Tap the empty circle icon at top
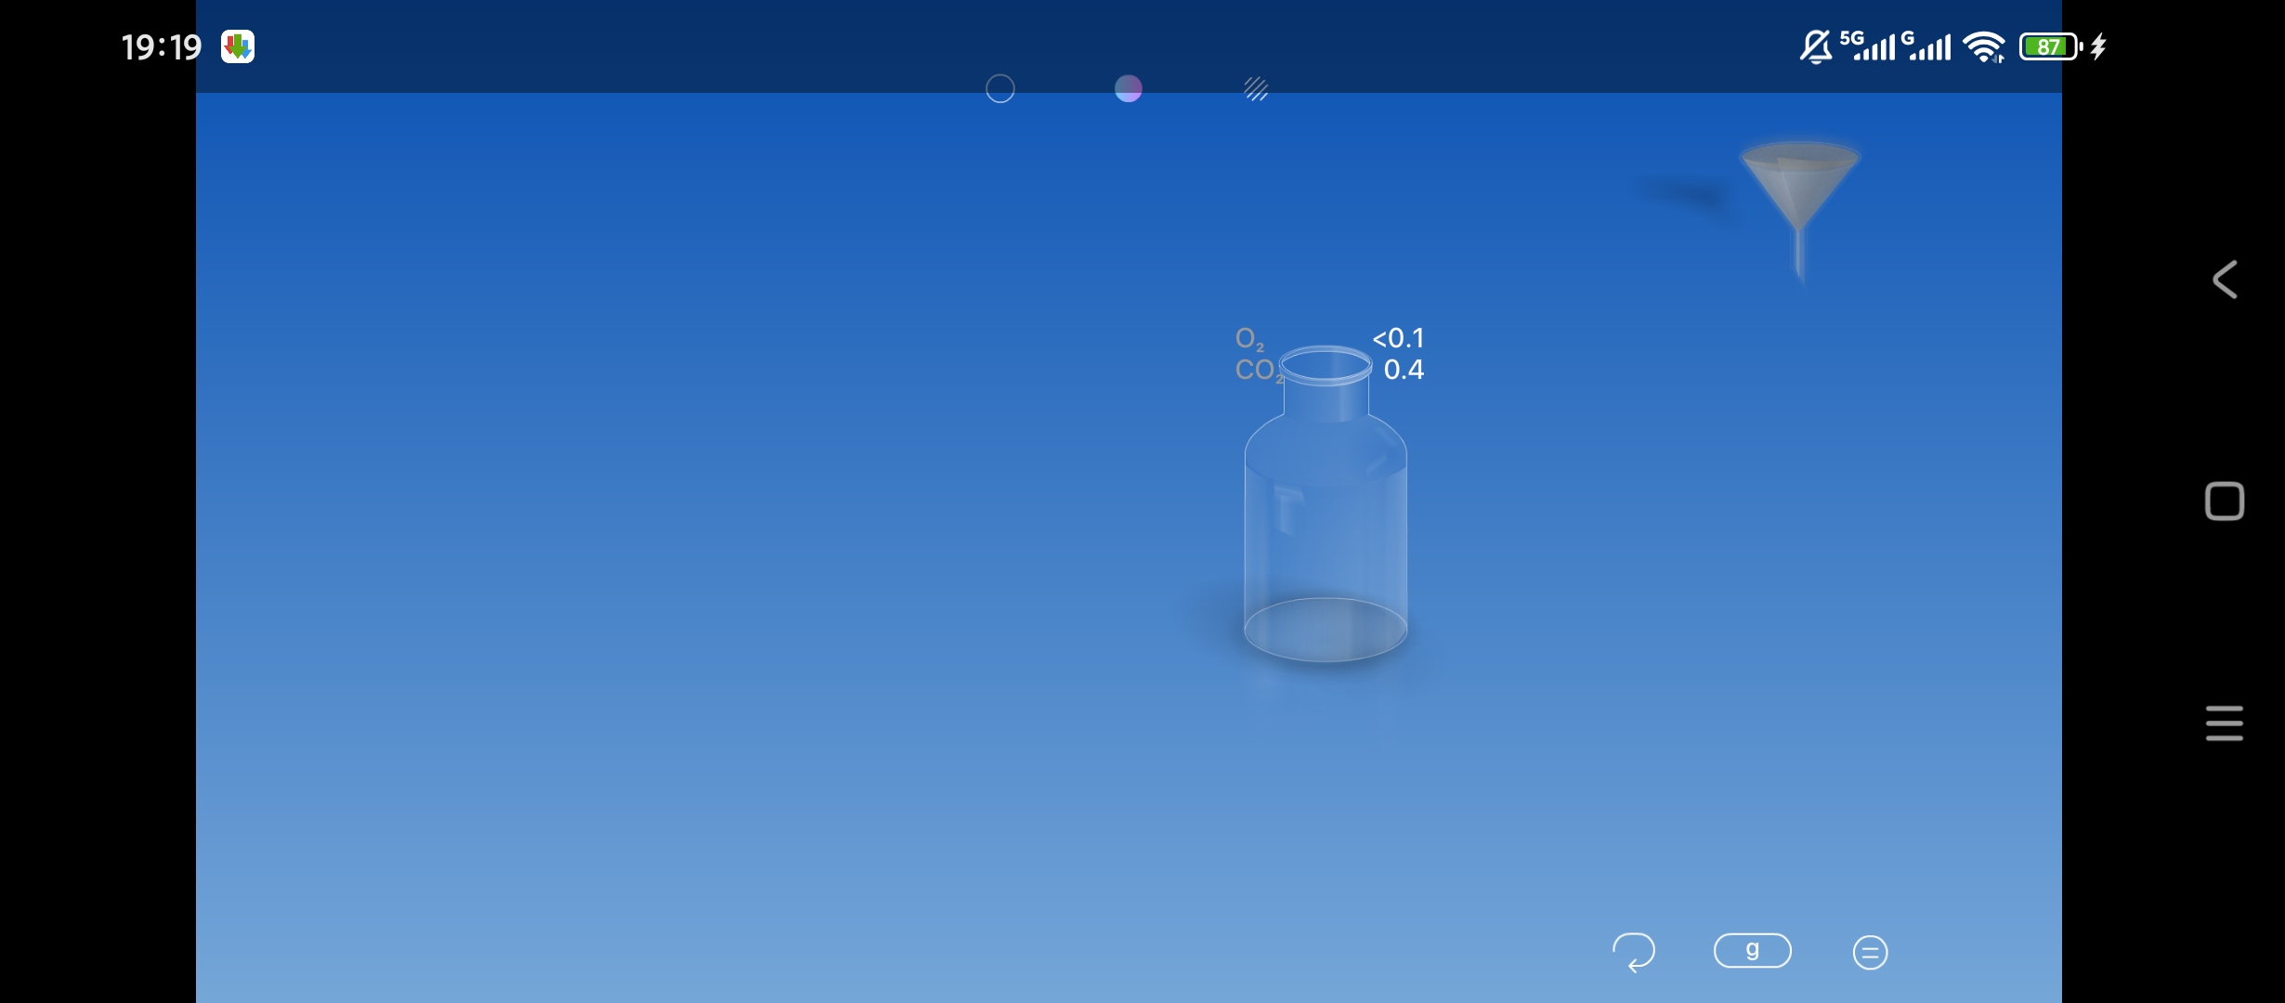Image resolution: width=2285 pixels, height=1003 pixels. click(999, 89)
